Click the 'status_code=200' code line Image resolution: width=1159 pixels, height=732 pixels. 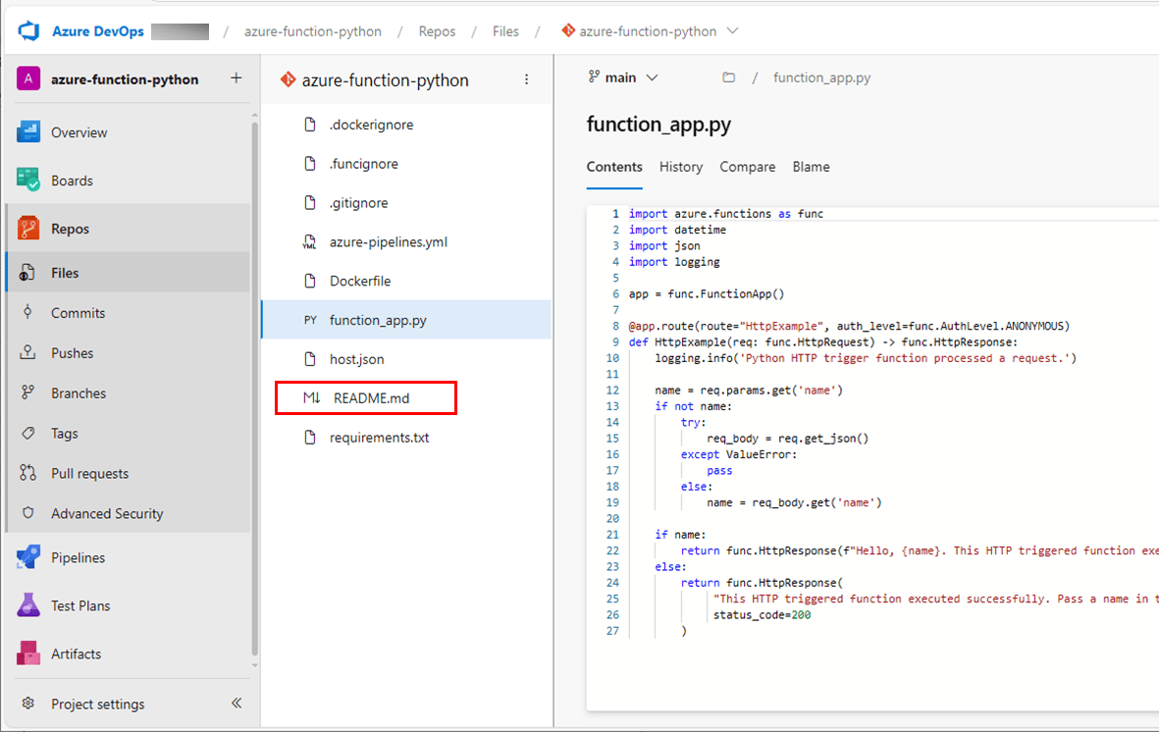pyautogui.click(x=763, y=615)
